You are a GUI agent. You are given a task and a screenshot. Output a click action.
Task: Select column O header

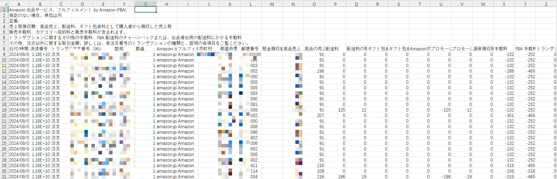pyautogui.click(x=314, y=4)
